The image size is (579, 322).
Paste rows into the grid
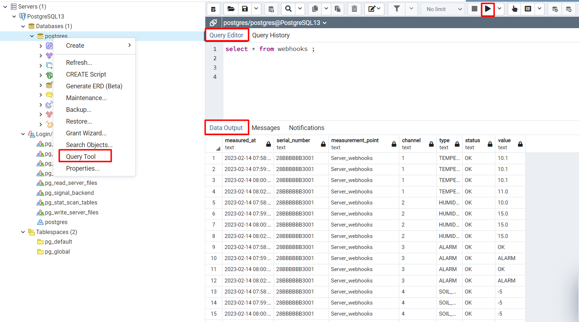coord(337,9)
